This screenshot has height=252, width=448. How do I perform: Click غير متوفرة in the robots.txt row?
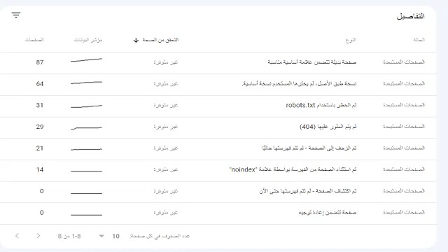tap(165, 105)
